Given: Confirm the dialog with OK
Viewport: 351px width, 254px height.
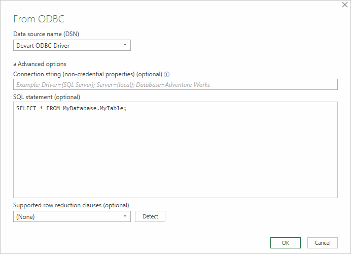Looking at the screenshot, I should [285, 243].
